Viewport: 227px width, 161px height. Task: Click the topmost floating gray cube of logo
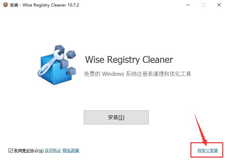59,49
